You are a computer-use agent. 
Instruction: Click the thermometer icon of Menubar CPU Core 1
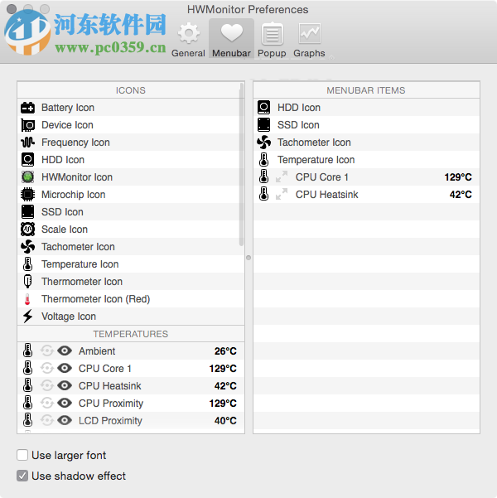263,176
